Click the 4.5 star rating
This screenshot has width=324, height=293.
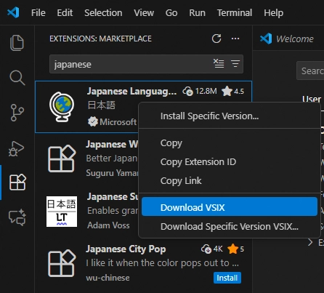pyautogui.click(x=232, y=91)
